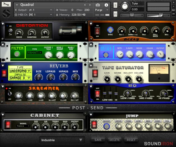Open the Delay rack slot menu arrow

click(x=91, y=24)
